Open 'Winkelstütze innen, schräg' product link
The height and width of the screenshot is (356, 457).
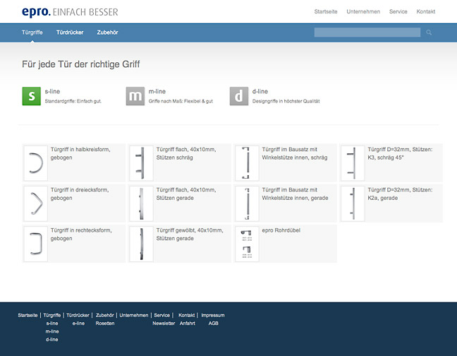[295, 153]
